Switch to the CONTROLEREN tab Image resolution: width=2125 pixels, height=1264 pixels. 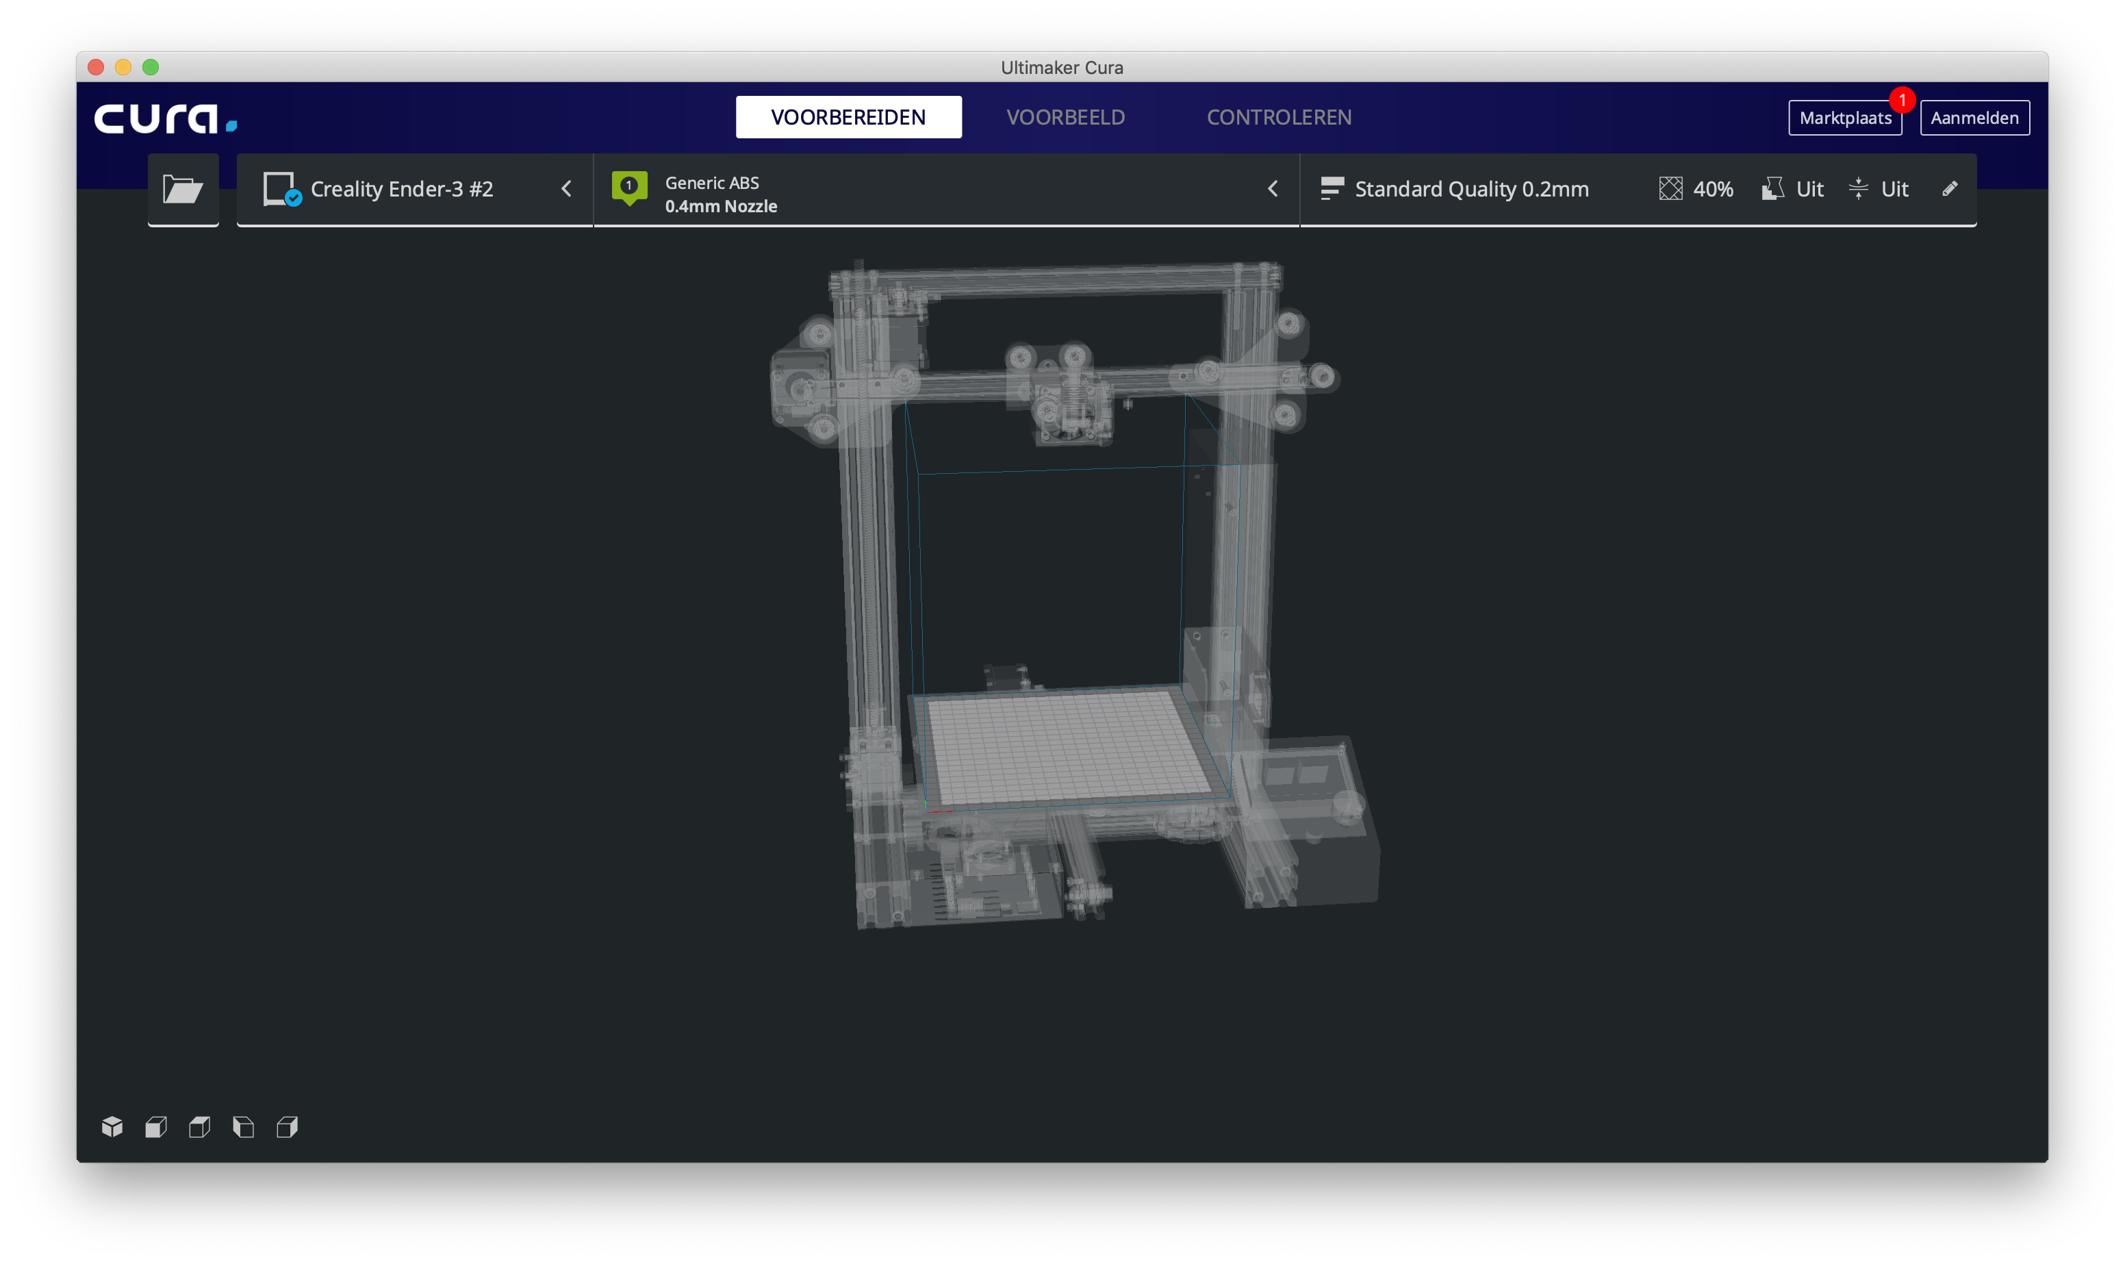tap(1279, 118)
